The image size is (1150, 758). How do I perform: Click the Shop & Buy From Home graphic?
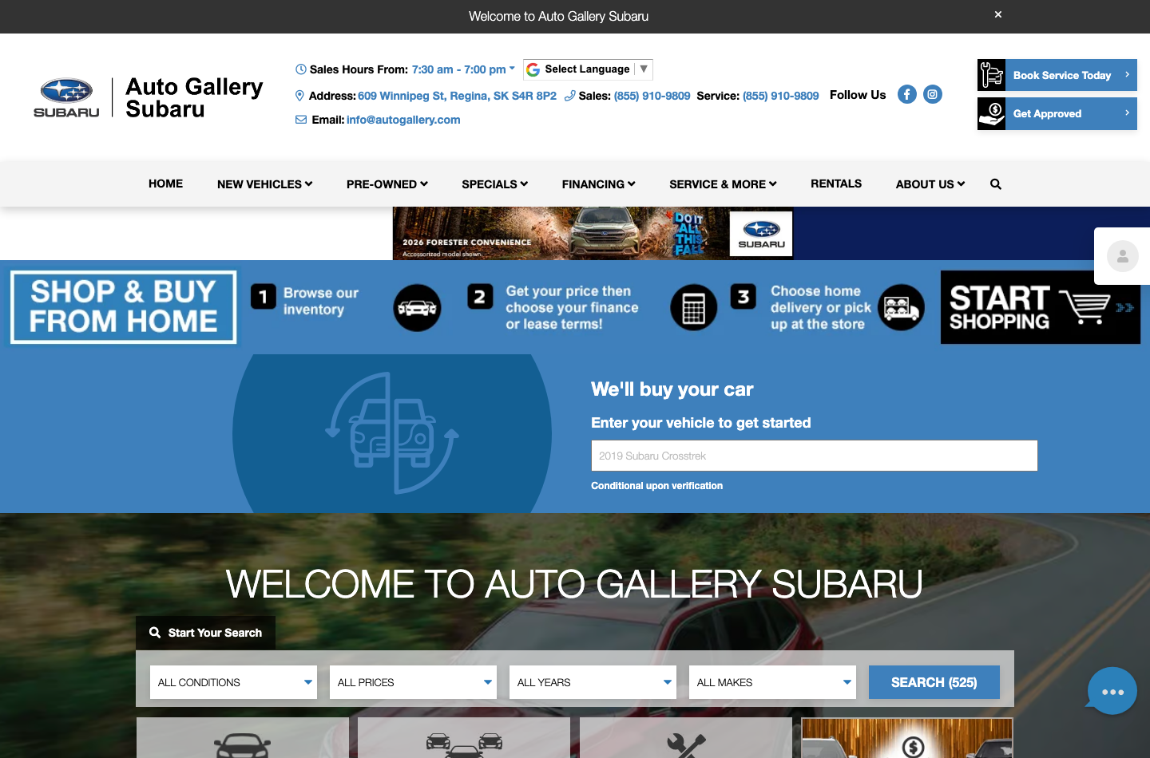click(124, 307)
